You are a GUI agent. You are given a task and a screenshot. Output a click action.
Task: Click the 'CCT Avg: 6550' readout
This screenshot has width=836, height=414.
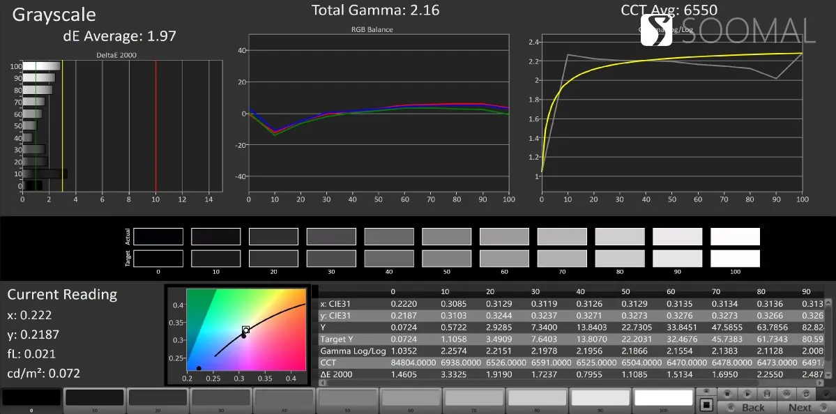tap(669, 10)
